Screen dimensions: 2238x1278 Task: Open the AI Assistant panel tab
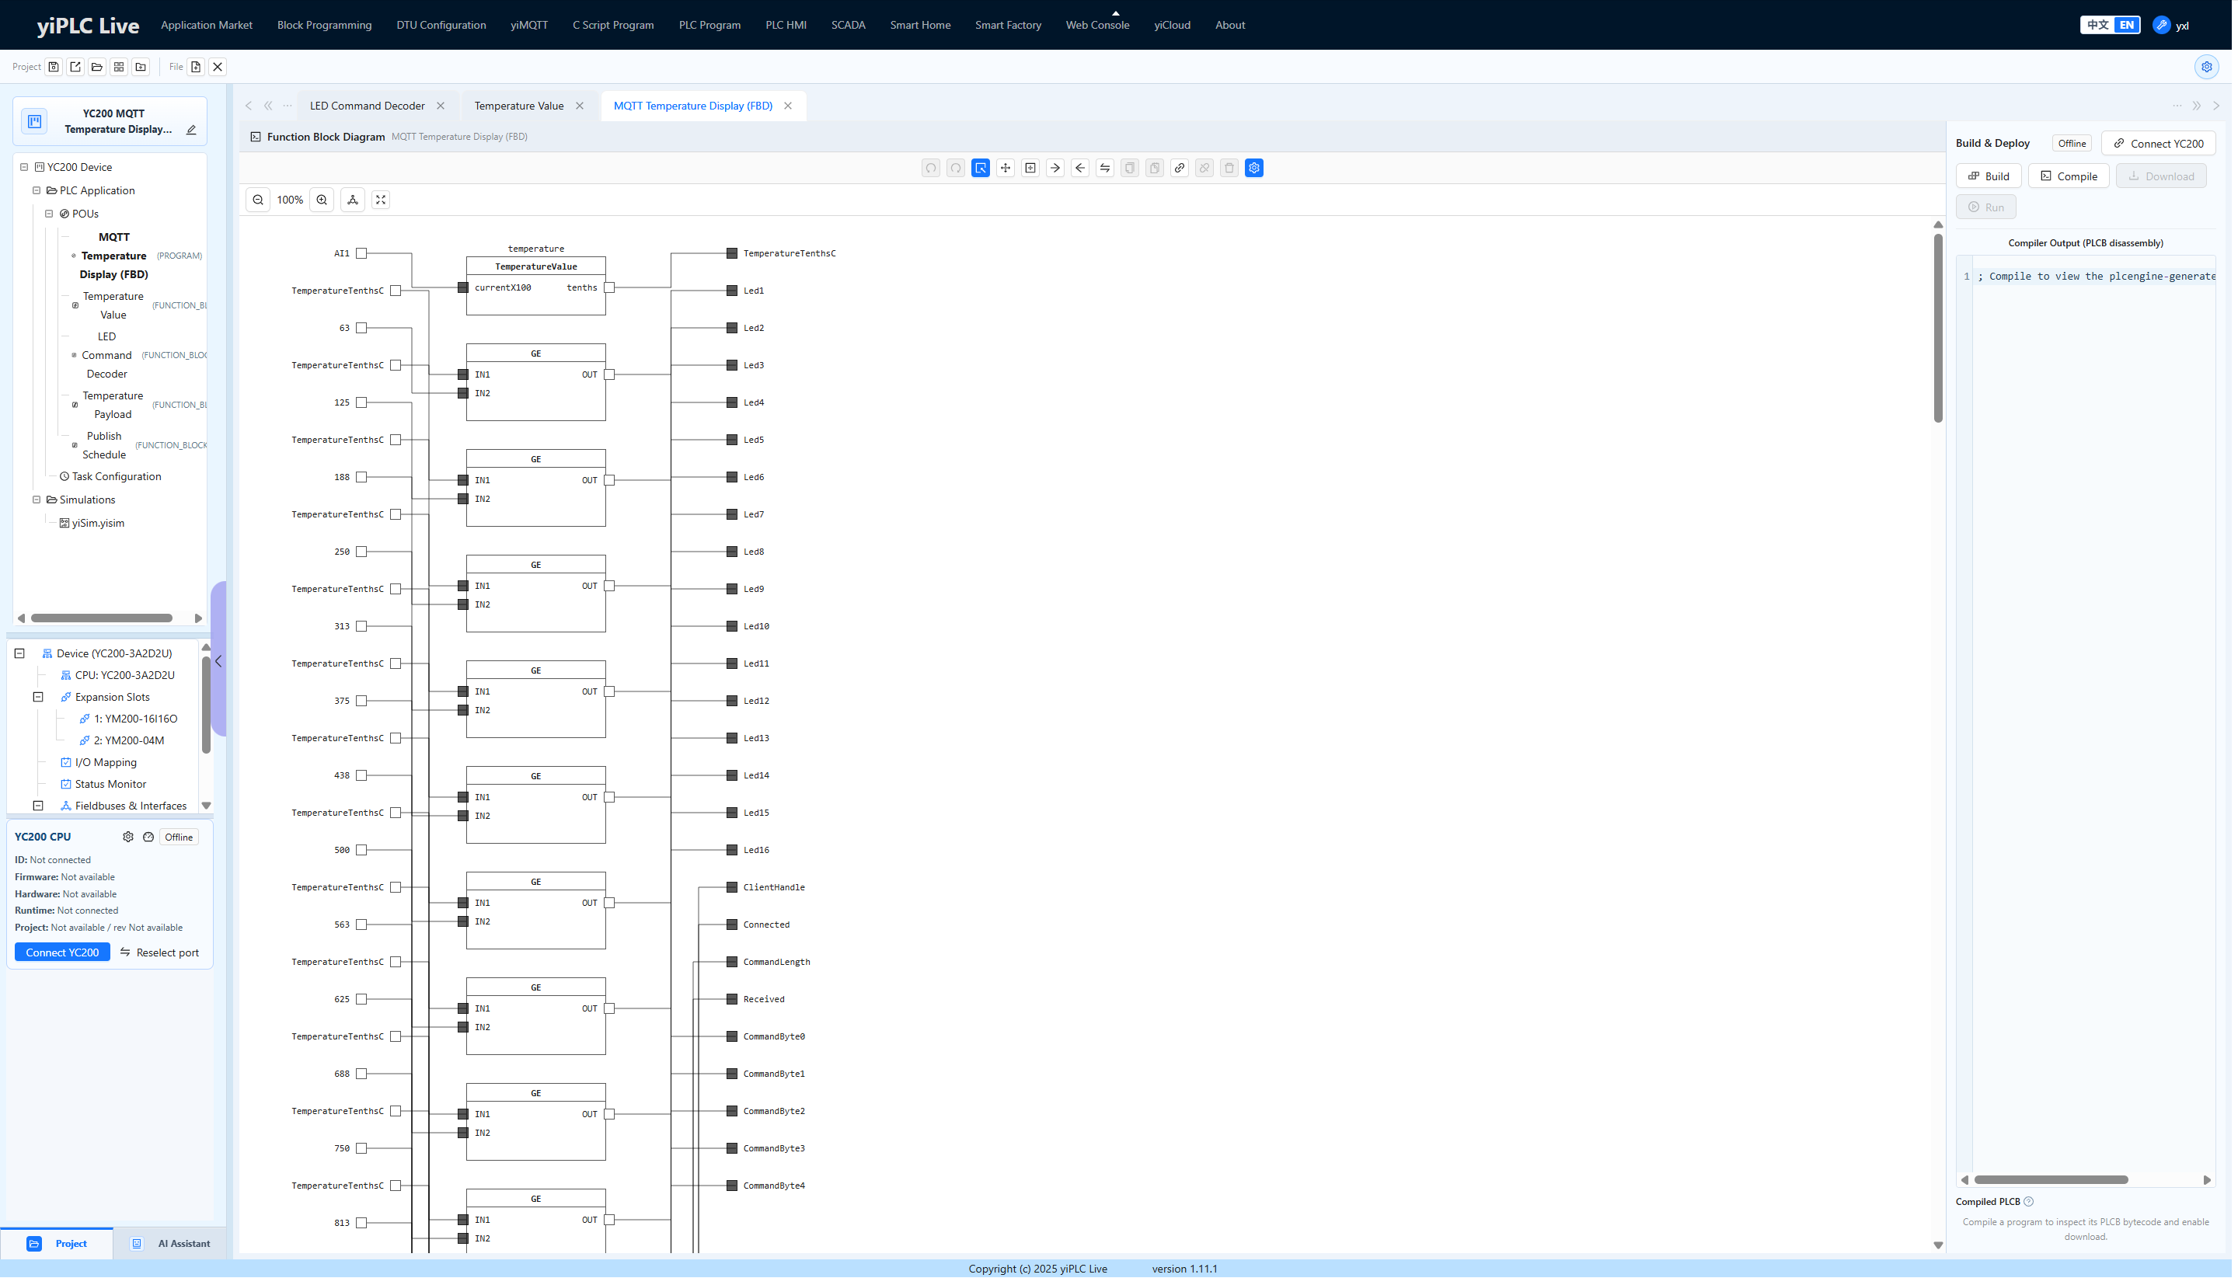pyautogui.click(x=172, y=1244)
